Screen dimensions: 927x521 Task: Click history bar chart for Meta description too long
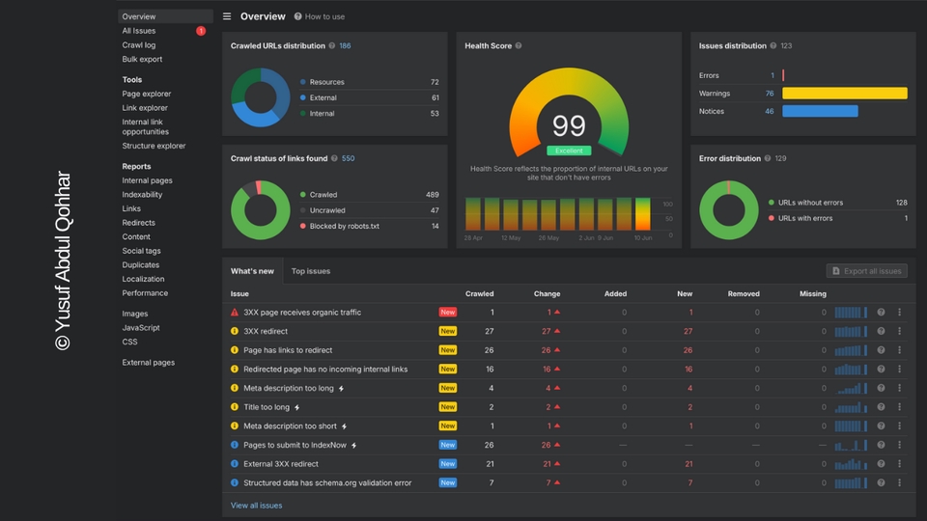(851, 388)
